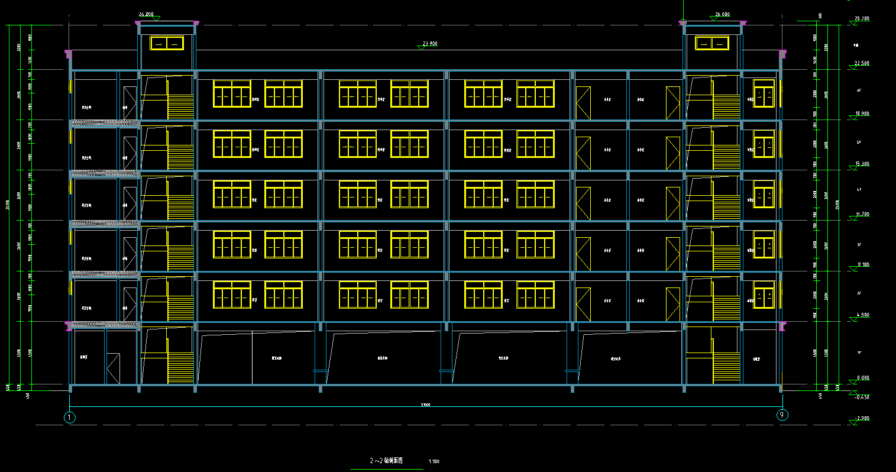This screenshot has width=896, height=472.
Task: Click the ground floor door at left
Action: 113,368
